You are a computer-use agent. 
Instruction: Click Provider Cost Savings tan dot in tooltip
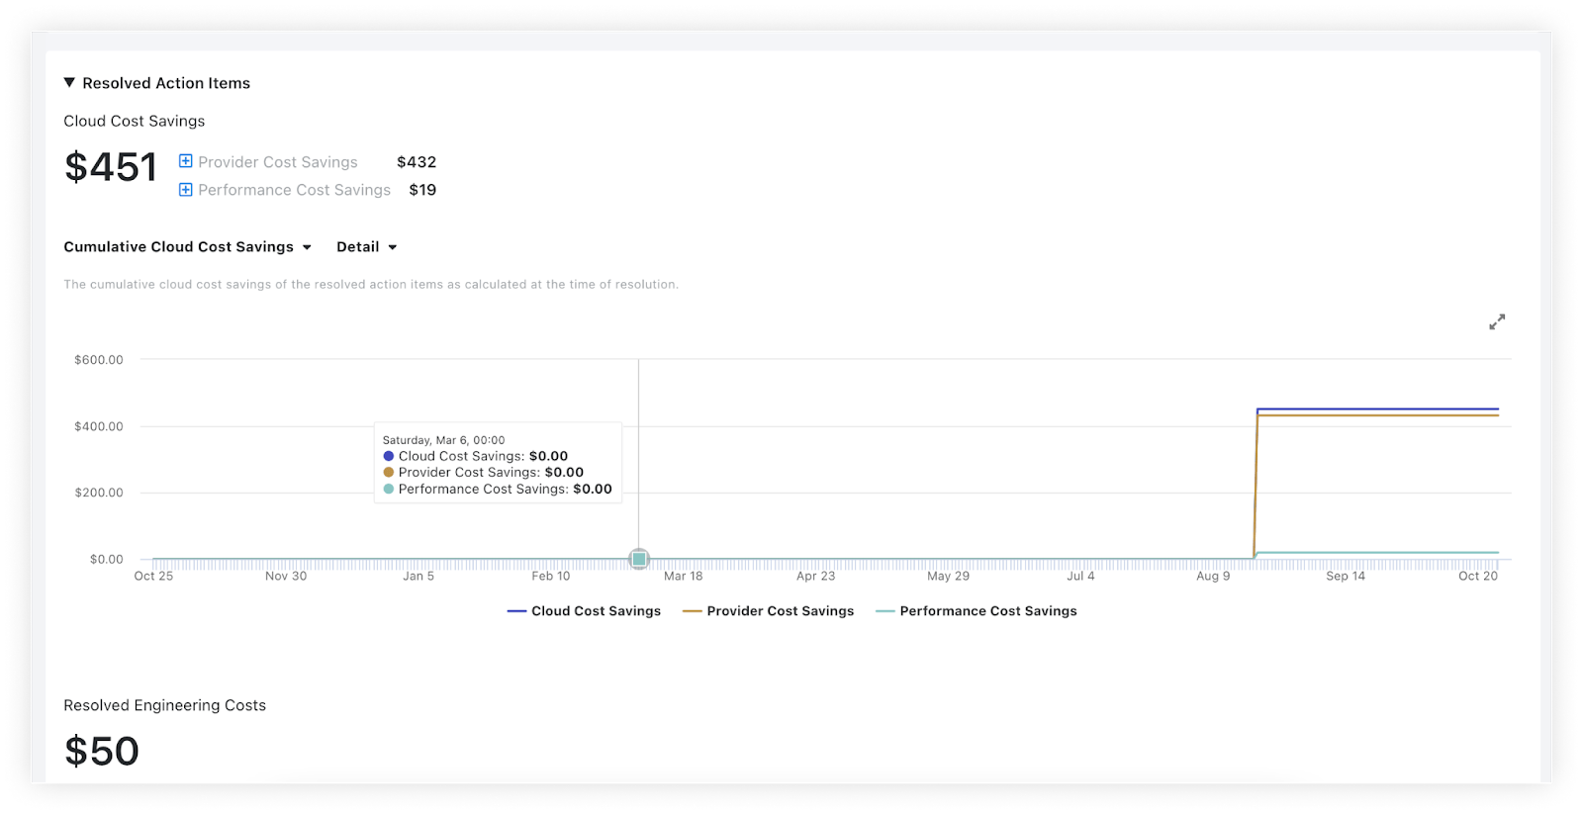pyautogui.click(x=389, y=473)
